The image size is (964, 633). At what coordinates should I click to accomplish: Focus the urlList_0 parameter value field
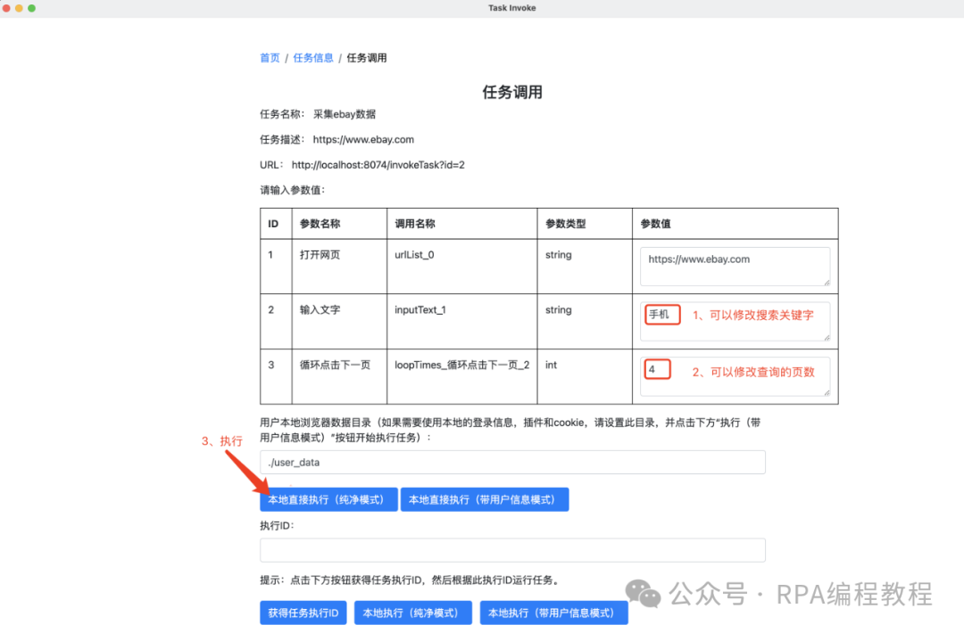pos(735,267)
